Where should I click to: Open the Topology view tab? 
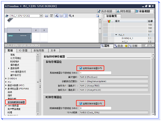(105, 11)
